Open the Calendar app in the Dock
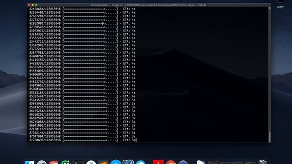The width and height of the screenshot is (292, 164). click(x=54, y=163)
